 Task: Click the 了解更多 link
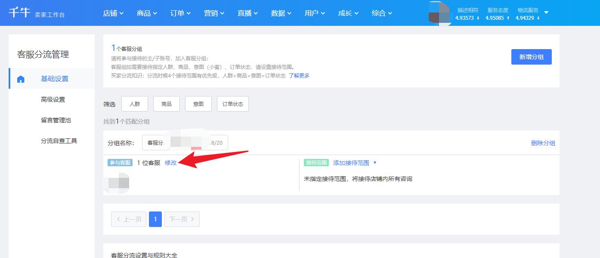pyautogui.click(x=299, y=75)
